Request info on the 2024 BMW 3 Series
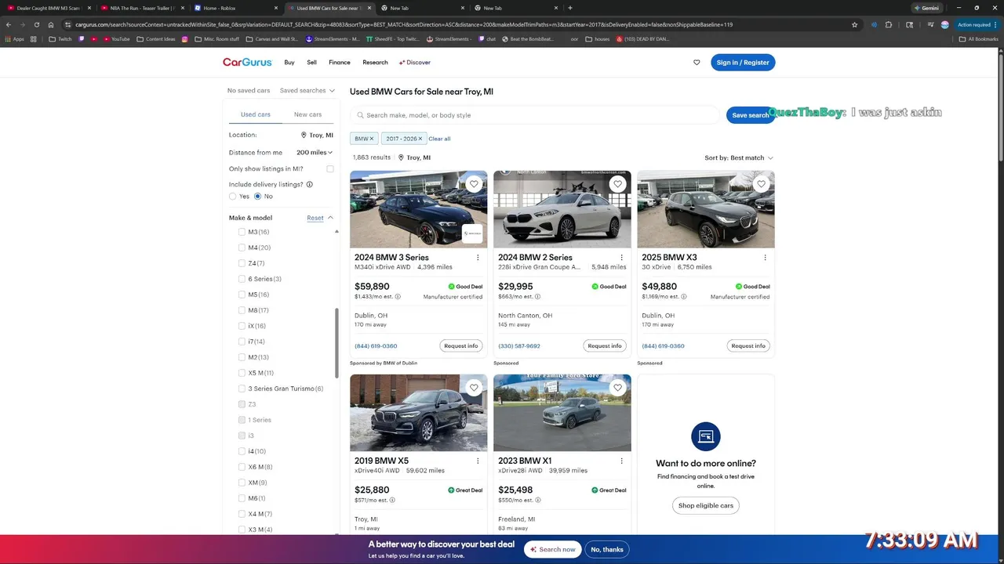 coord(461,345)
